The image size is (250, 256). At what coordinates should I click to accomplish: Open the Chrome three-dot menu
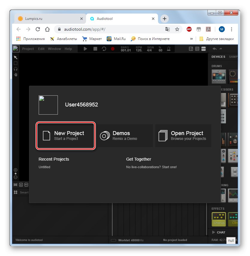tap(231, 29)
